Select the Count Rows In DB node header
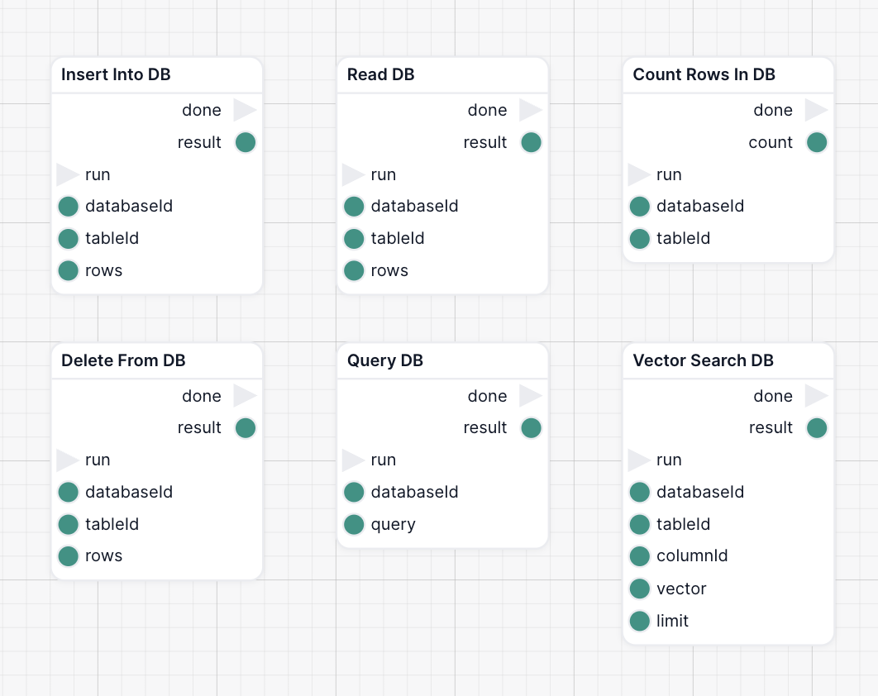This screenshot has width=878, height=696. (704, 74)
